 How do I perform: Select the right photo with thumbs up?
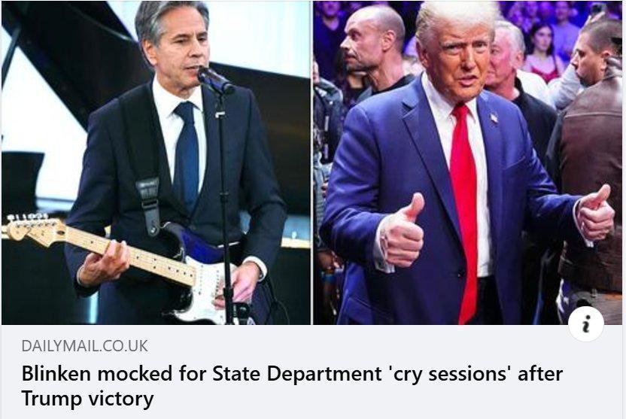(x=467, y=162)
